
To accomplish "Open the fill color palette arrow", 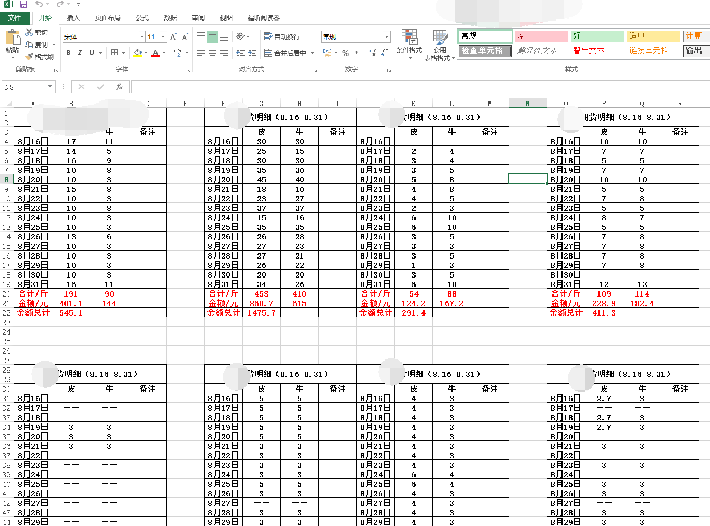I will (146, 53).
